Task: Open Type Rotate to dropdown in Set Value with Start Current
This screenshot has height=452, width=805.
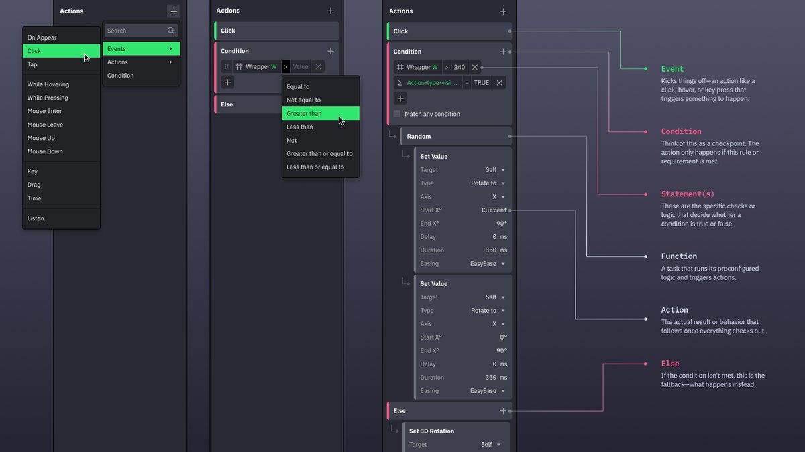Action: point(488,183)
